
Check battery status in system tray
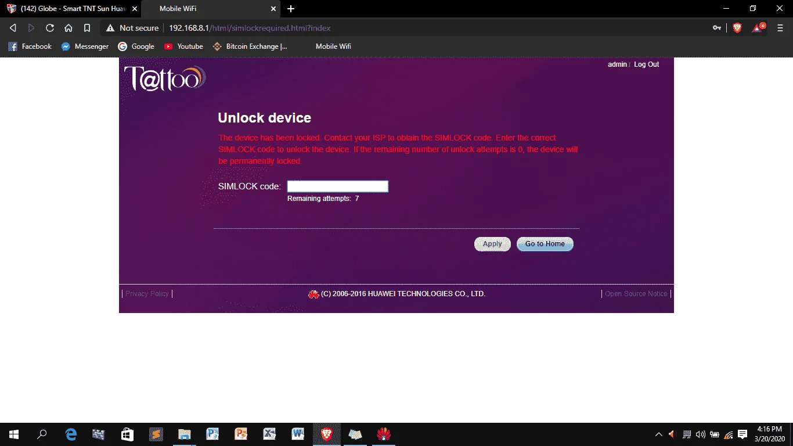coord(715,434)
